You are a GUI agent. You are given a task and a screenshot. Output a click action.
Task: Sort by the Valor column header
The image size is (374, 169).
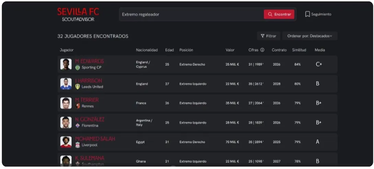[230, 50]
